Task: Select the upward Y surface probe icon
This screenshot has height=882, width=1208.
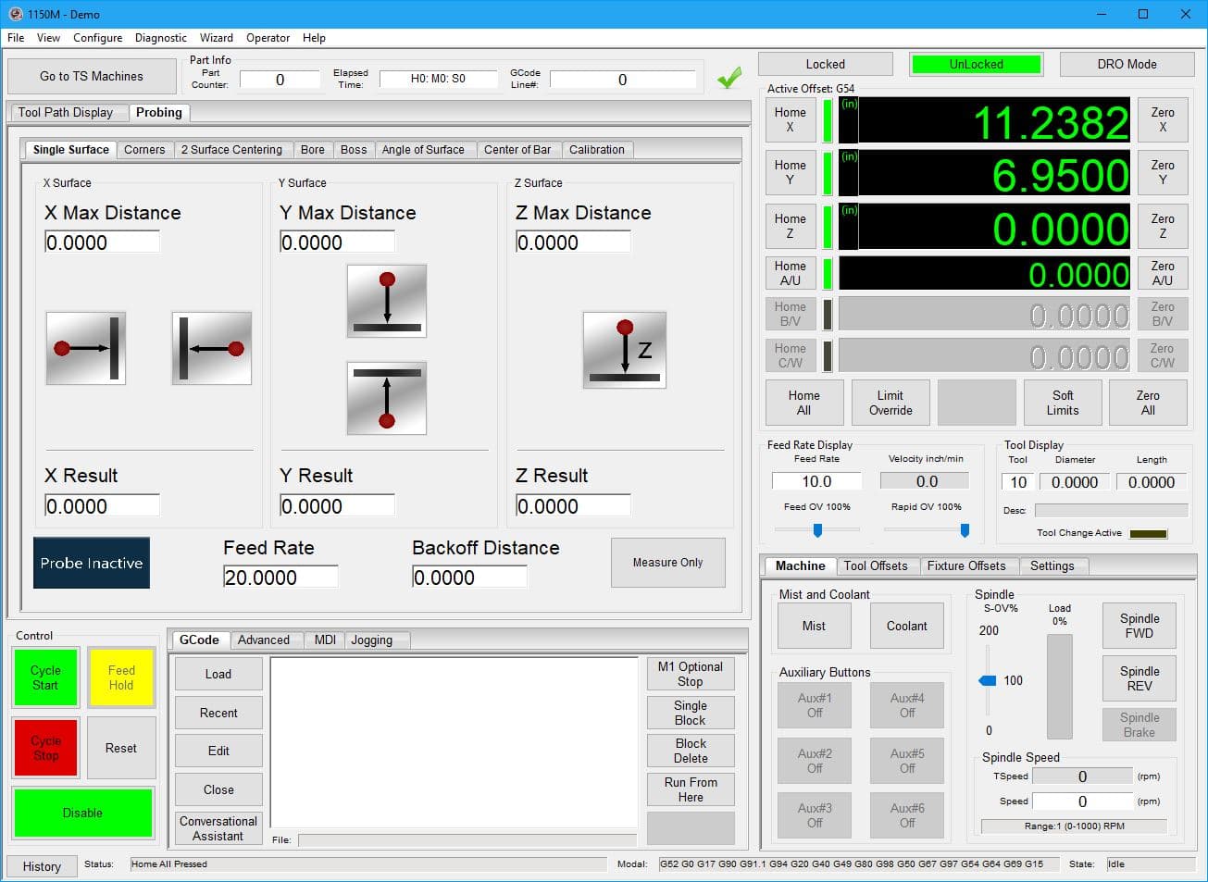Action: (x=386, y=399)
